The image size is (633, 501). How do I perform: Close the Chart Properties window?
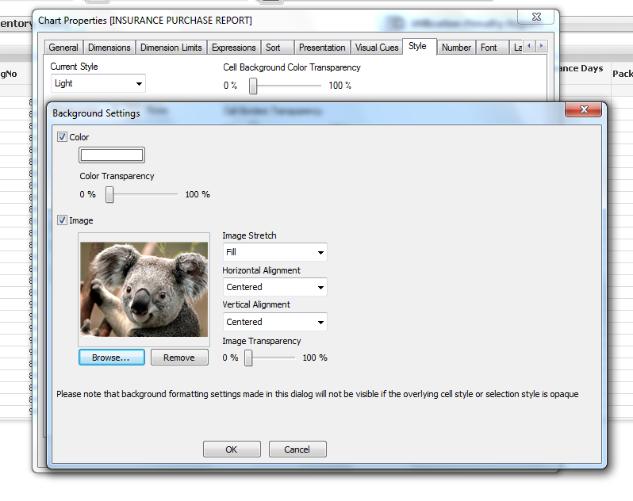536,17
